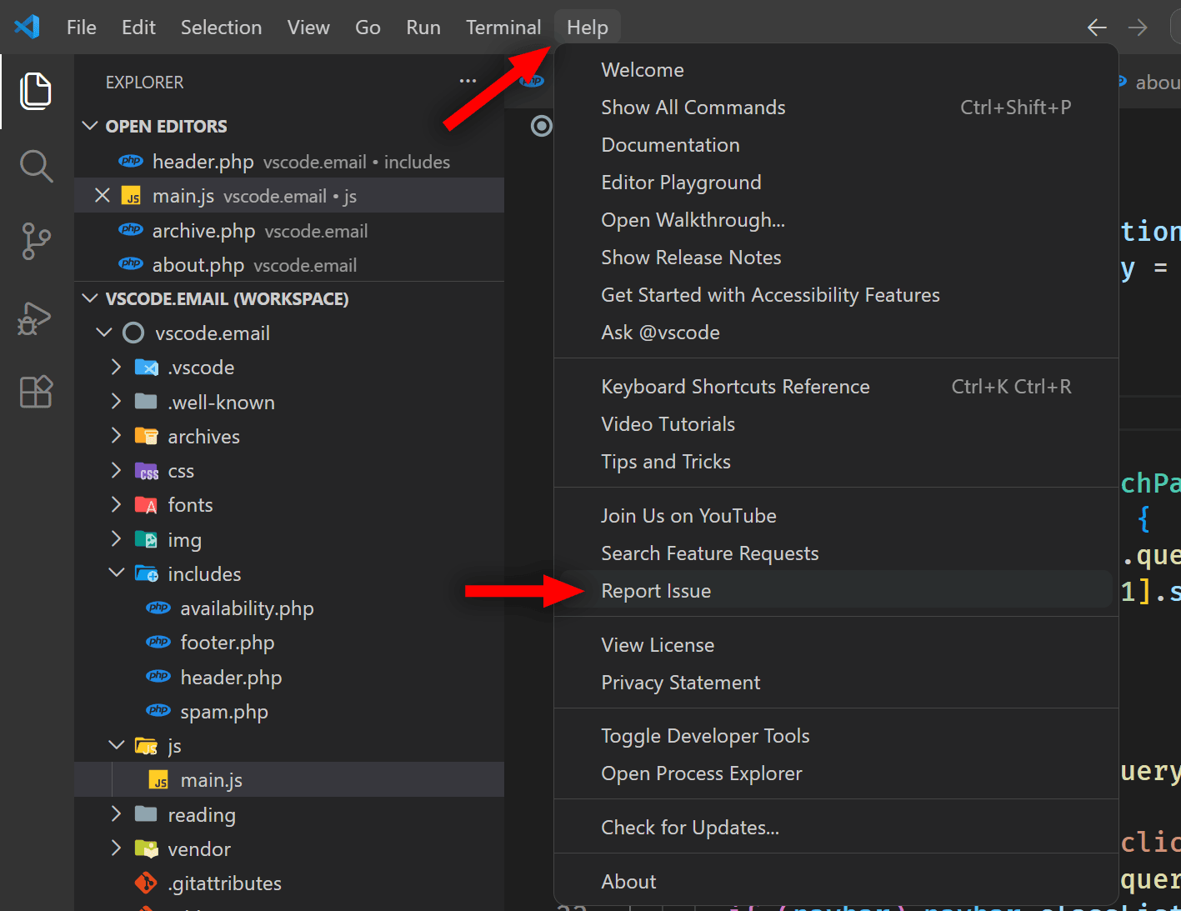
Task: Open the Extensions view icon
Action: pos(36,392)
